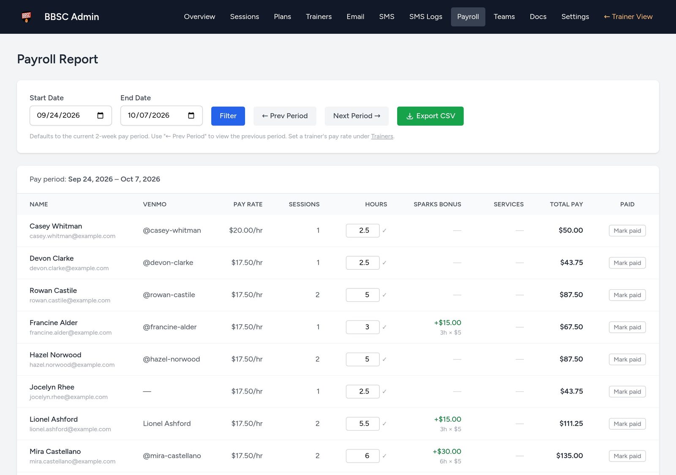This screenshot has height=475, width=676.
Task: Open the Start Date calendar picker icon
Action: [100, 116]
